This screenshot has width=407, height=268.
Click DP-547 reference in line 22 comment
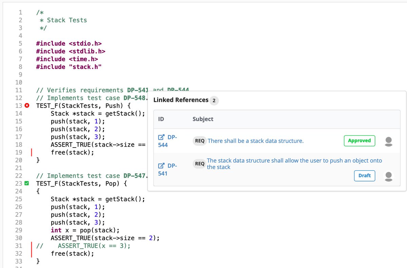(135, 176)
